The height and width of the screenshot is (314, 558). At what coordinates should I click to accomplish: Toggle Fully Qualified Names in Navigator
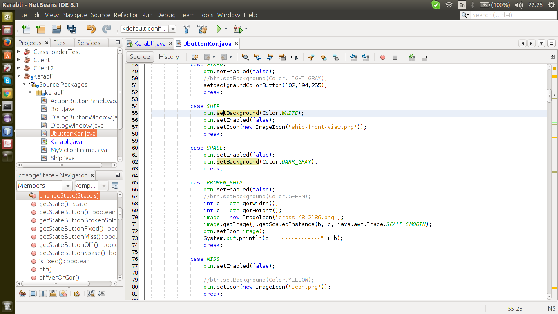click(77, 294)
